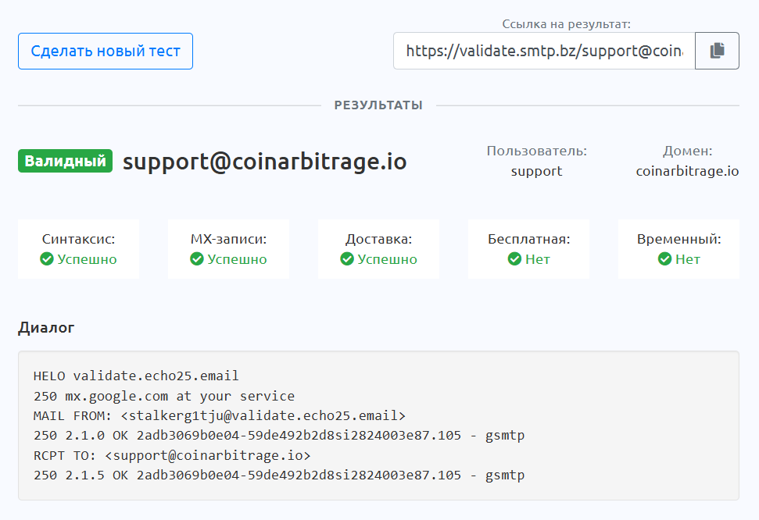Click the 'MAIL FROM:' dialog line

coord(220,416)
